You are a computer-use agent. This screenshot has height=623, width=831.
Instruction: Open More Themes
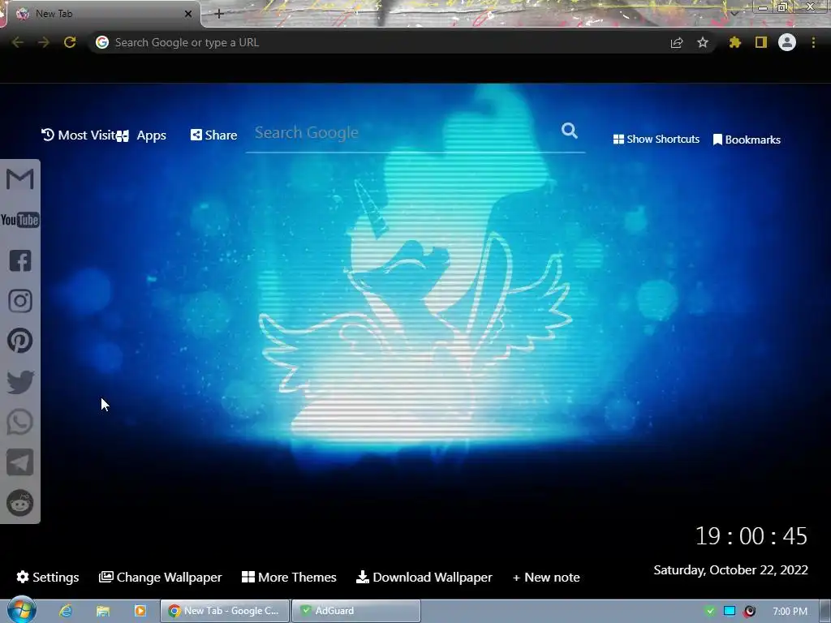[x=289, y=577]
